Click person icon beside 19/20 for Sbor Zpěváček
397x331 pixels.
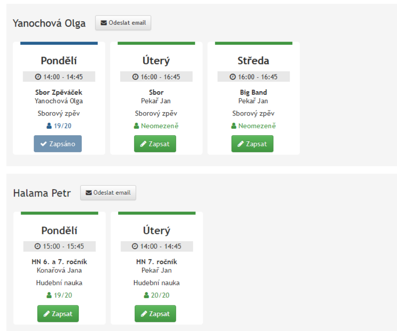click(x=49, y=126)
